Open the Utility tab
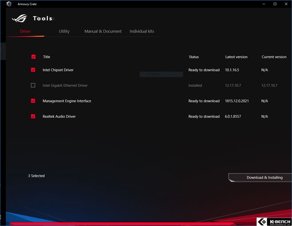This screenshot has height=226, width=292. [x=64, y=31]
